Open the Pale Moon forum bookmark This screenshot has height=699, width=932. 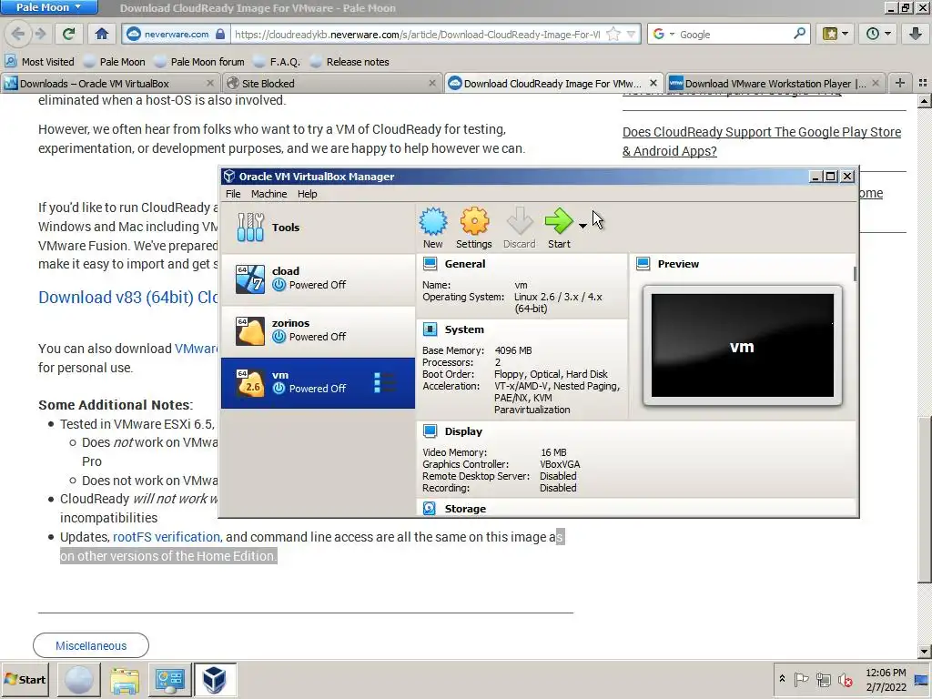click(199, 62)
